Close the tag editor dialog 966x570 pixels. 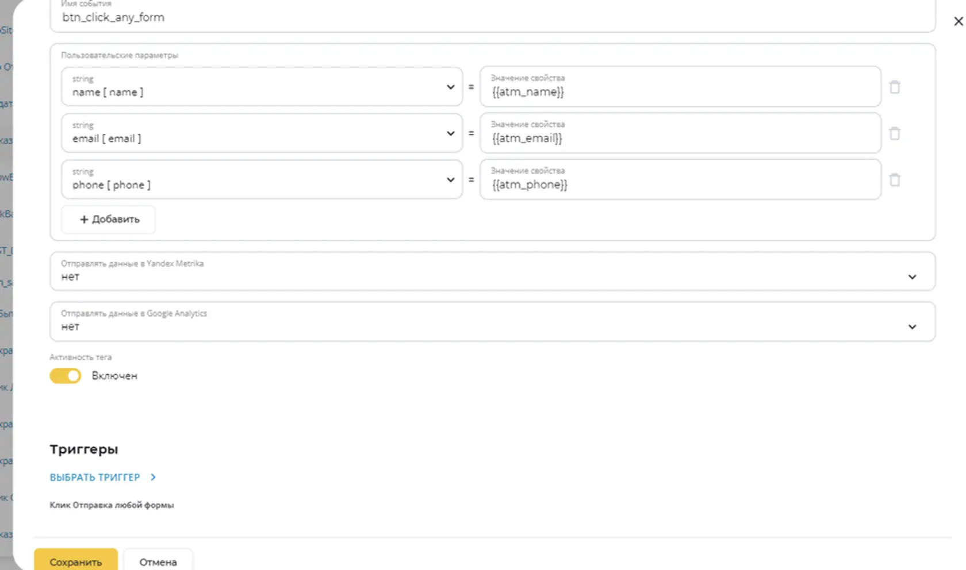(x=958, y=21)
